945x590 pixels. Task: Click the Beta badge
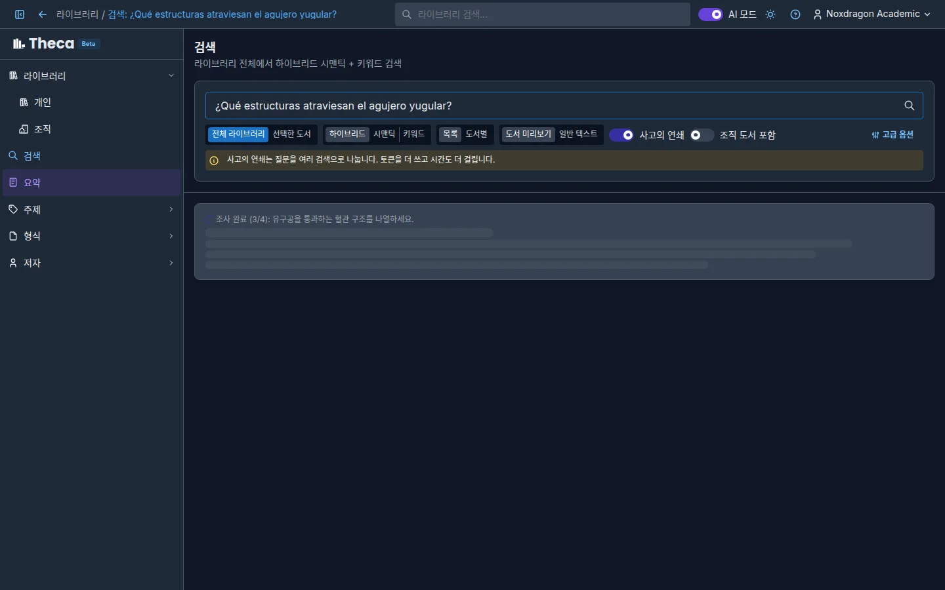click(x=89, y=44)
